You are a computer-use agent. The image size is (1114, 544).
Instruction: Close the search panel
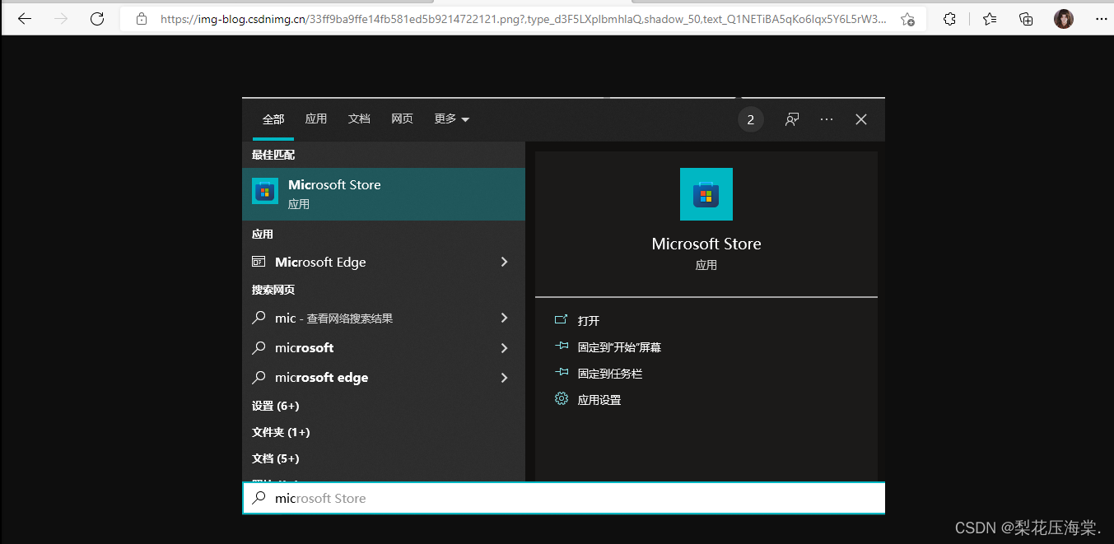pos(861,120)
